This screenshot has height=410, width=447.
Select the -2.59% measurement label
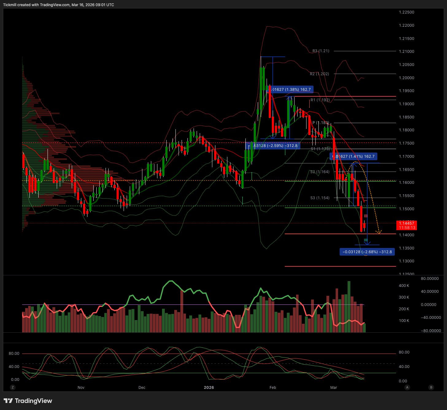[273, 146]
